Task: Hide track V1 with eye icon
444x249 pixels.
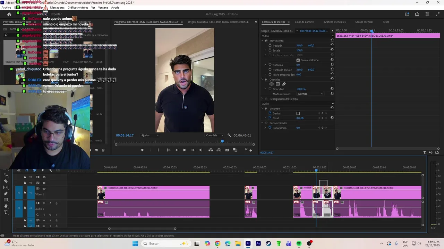Action: click(x=44, y=189)
